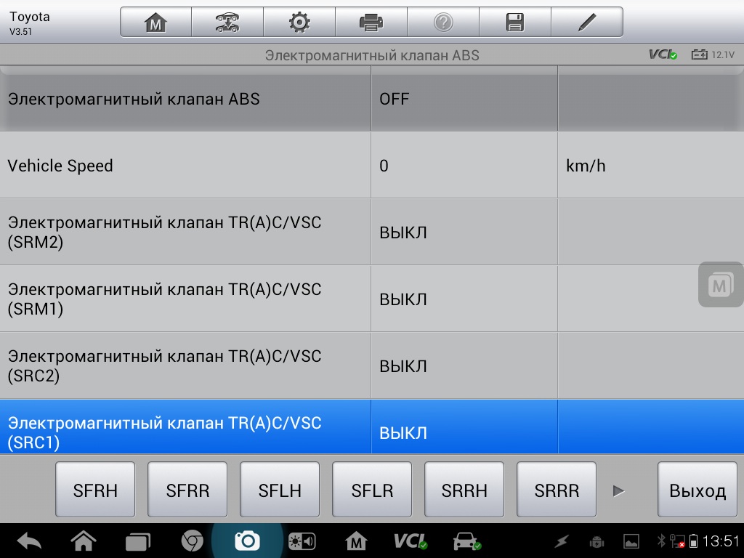Select the Vehicle Speed row
This screenshot has width=744, height=558.
click(x=185, y=166)
